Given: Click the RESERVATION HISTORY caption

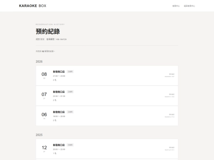Looking at the screenshot, I should coord(50,24).
